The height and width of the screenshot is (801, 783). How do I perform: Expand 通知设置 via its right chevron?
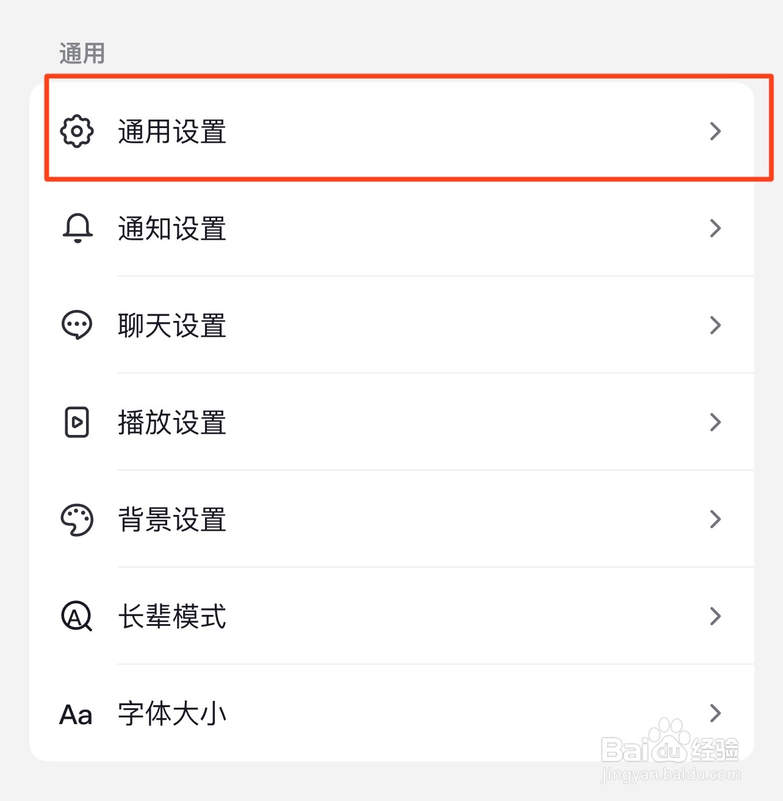tap(715, 229)
